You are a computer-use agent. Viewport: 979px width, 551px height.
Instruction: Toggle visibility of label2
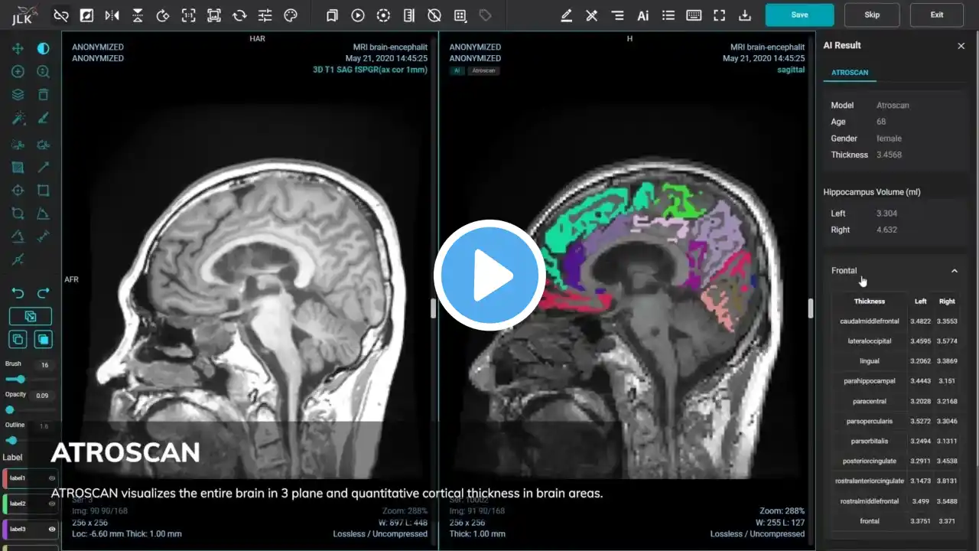click(x=52, y=504)
